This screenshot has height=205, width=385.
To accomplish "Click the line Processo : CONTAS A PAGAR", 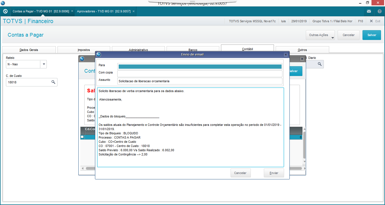I will click(120, 137).
